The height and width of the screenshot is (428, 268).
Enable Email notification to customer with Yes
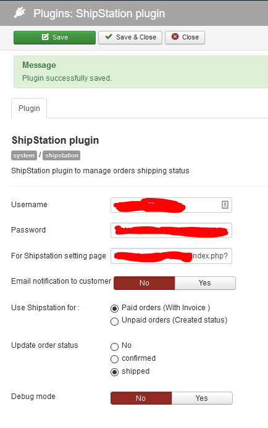pos(205,283)
